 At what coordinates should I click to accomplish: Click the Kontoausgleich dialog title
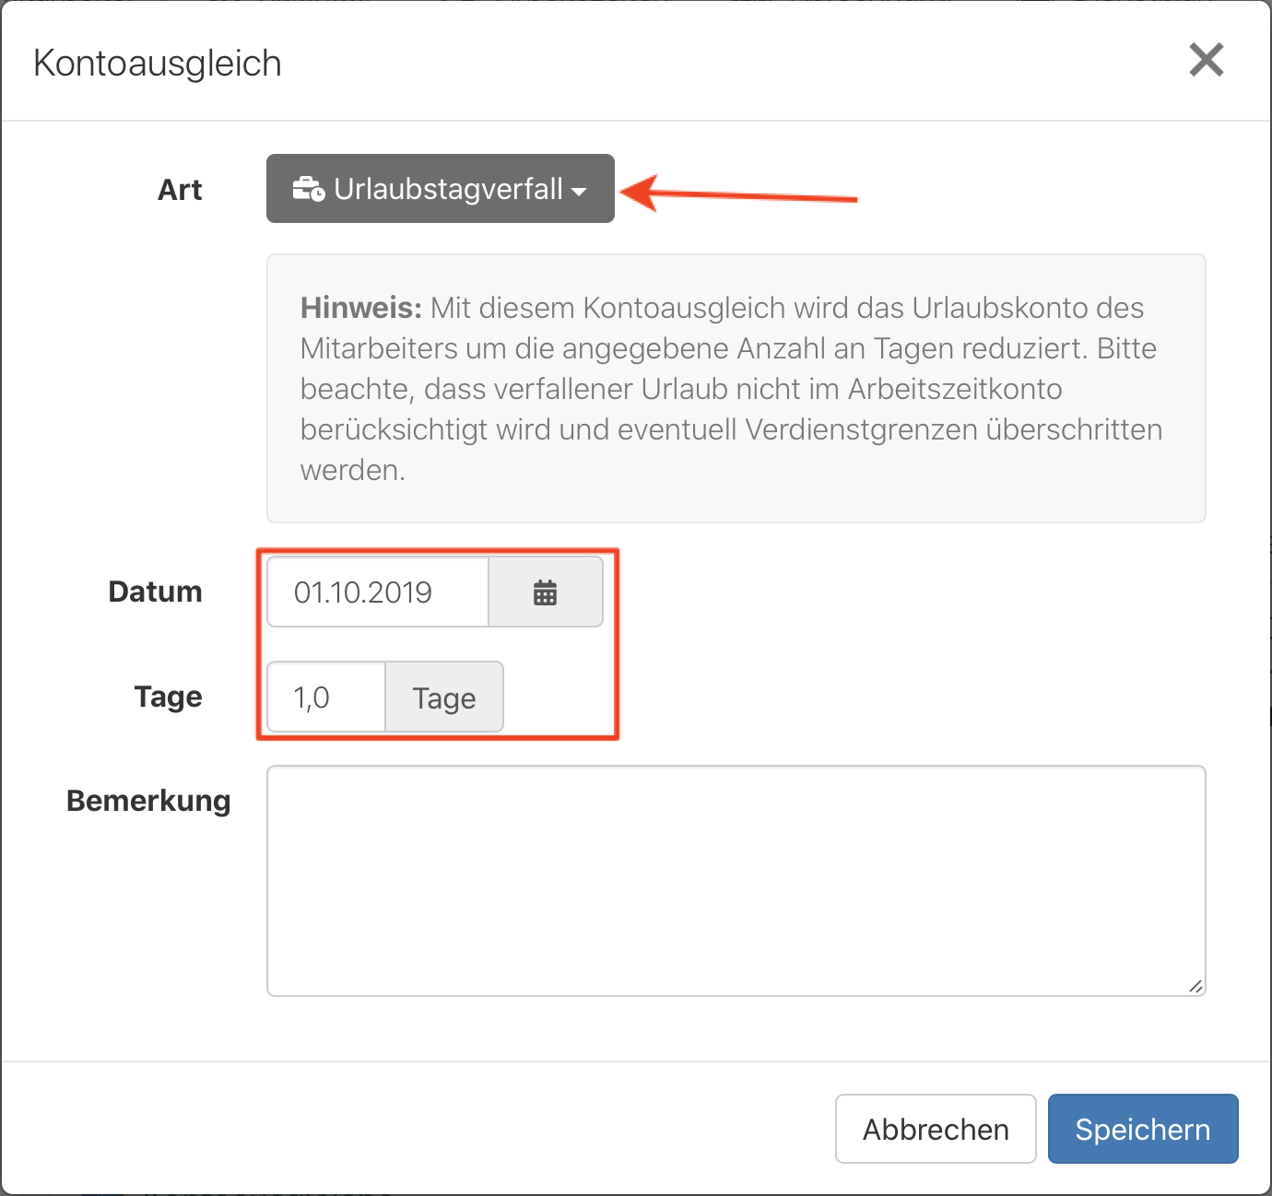[x=158, y=64]
